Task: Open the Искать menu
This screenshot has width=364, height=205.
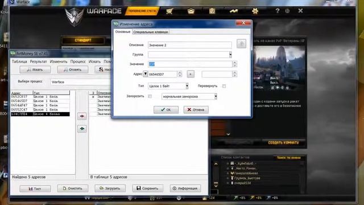Action: click(x=94, y=61)
